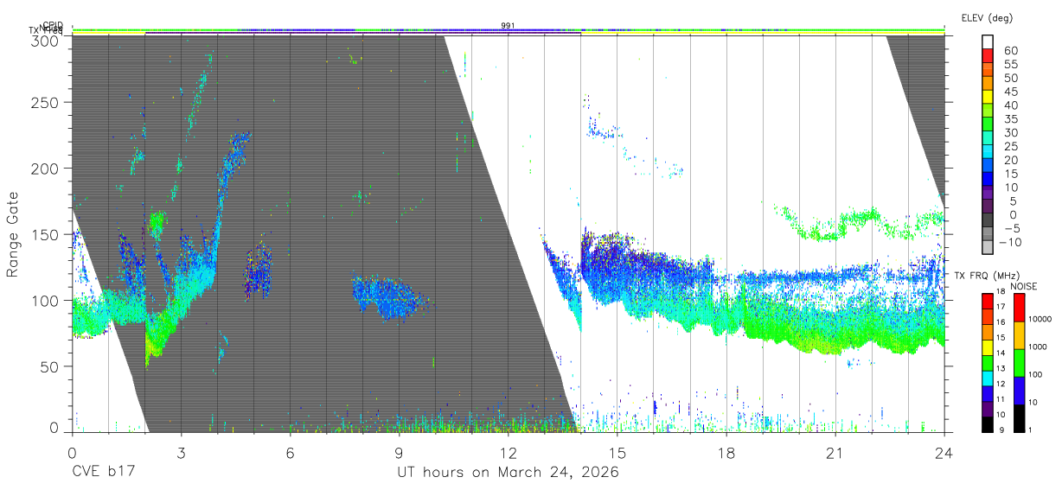Pick the green 13–14 TX FRQ swatch
This screenshot has height=490, width=1062.
pos(988,362)
